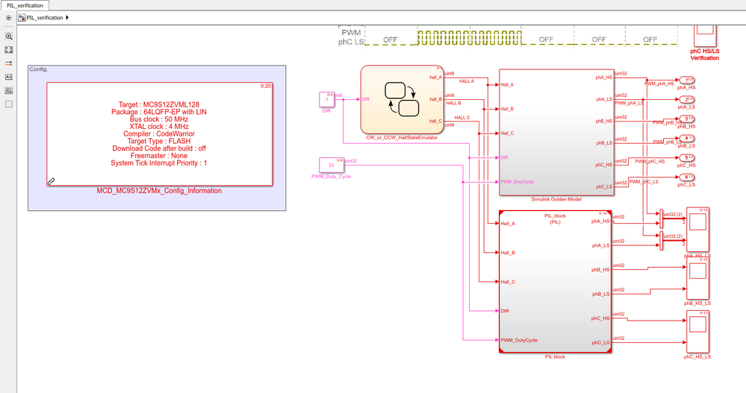
Task: Click the PWM_phA_HS signal label
Action: click(x=659, y=84)
